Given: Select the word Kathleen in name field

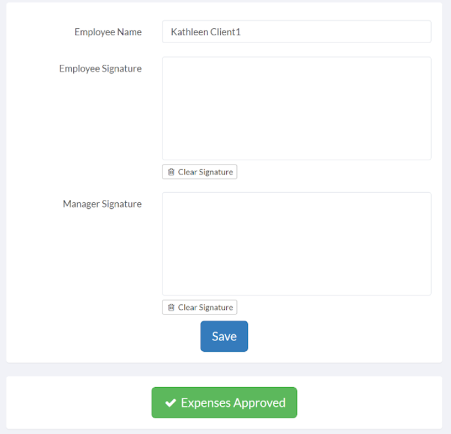Looking at the screenshot, I should (190, 32).
